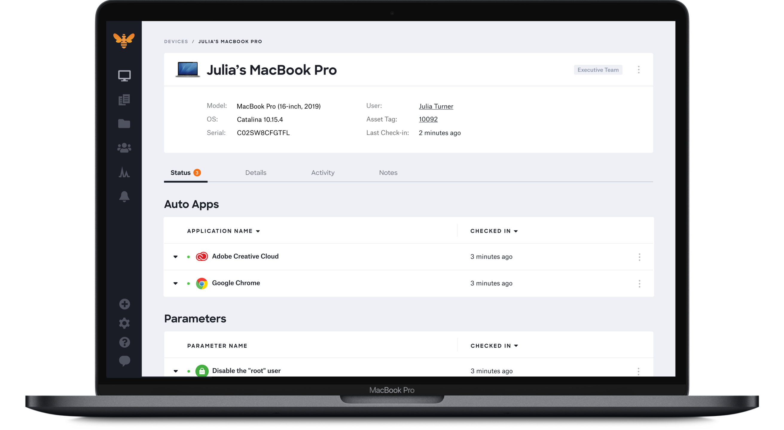Sort Auto Apps by Checked In
Viewport: 784px width, 430px height.
494,231
